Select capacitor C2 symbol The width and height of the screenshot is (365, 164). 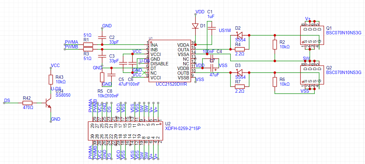pyautogui.click(x=102, y=37)
